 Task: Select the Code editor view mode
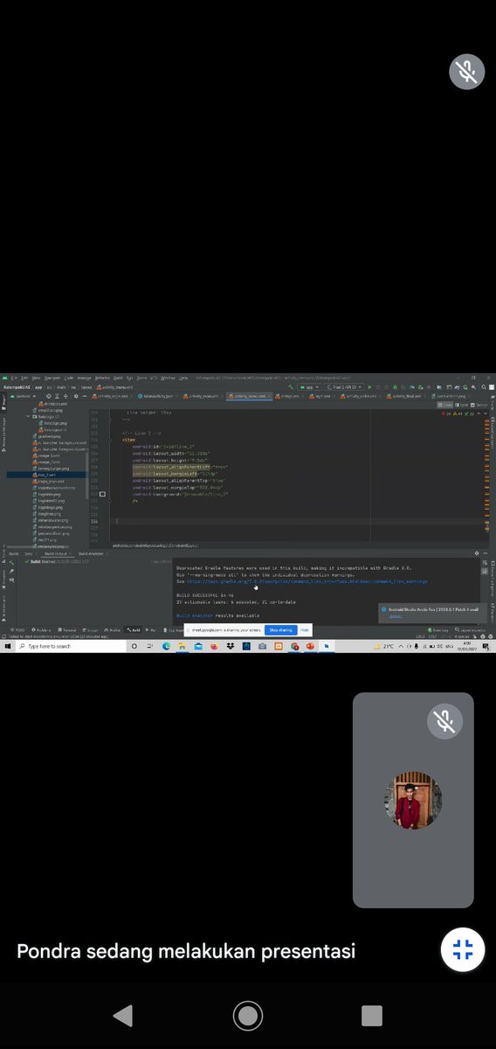coord(444,404)
